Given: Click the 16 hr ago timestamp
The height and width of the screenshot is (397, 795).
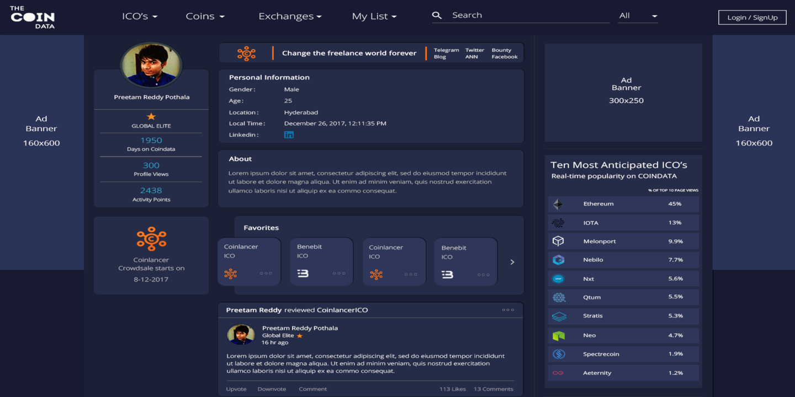Looking at the screenshot, I should pos(275,342).
